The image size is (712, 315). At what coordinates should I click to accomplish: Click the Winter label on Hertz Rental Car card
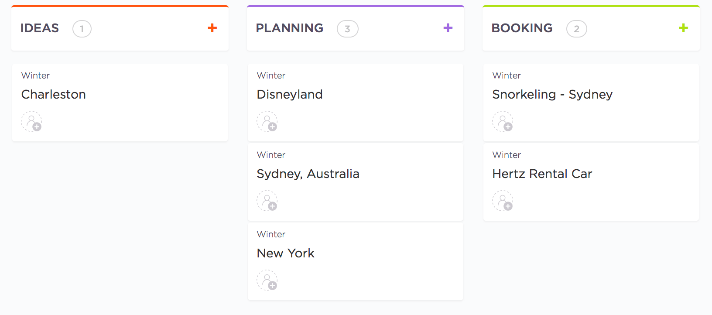click(x=507, y=155)
